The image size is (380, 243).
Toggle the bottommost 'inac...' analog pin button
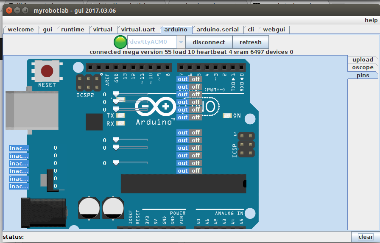(19, 186)
